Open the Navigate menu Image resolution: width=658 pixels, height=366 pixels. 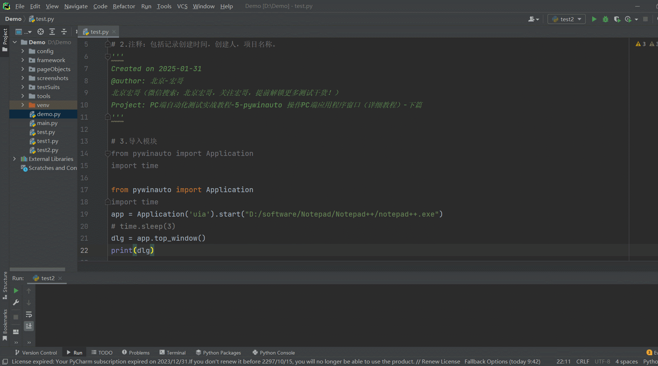(x=76, y=6)
